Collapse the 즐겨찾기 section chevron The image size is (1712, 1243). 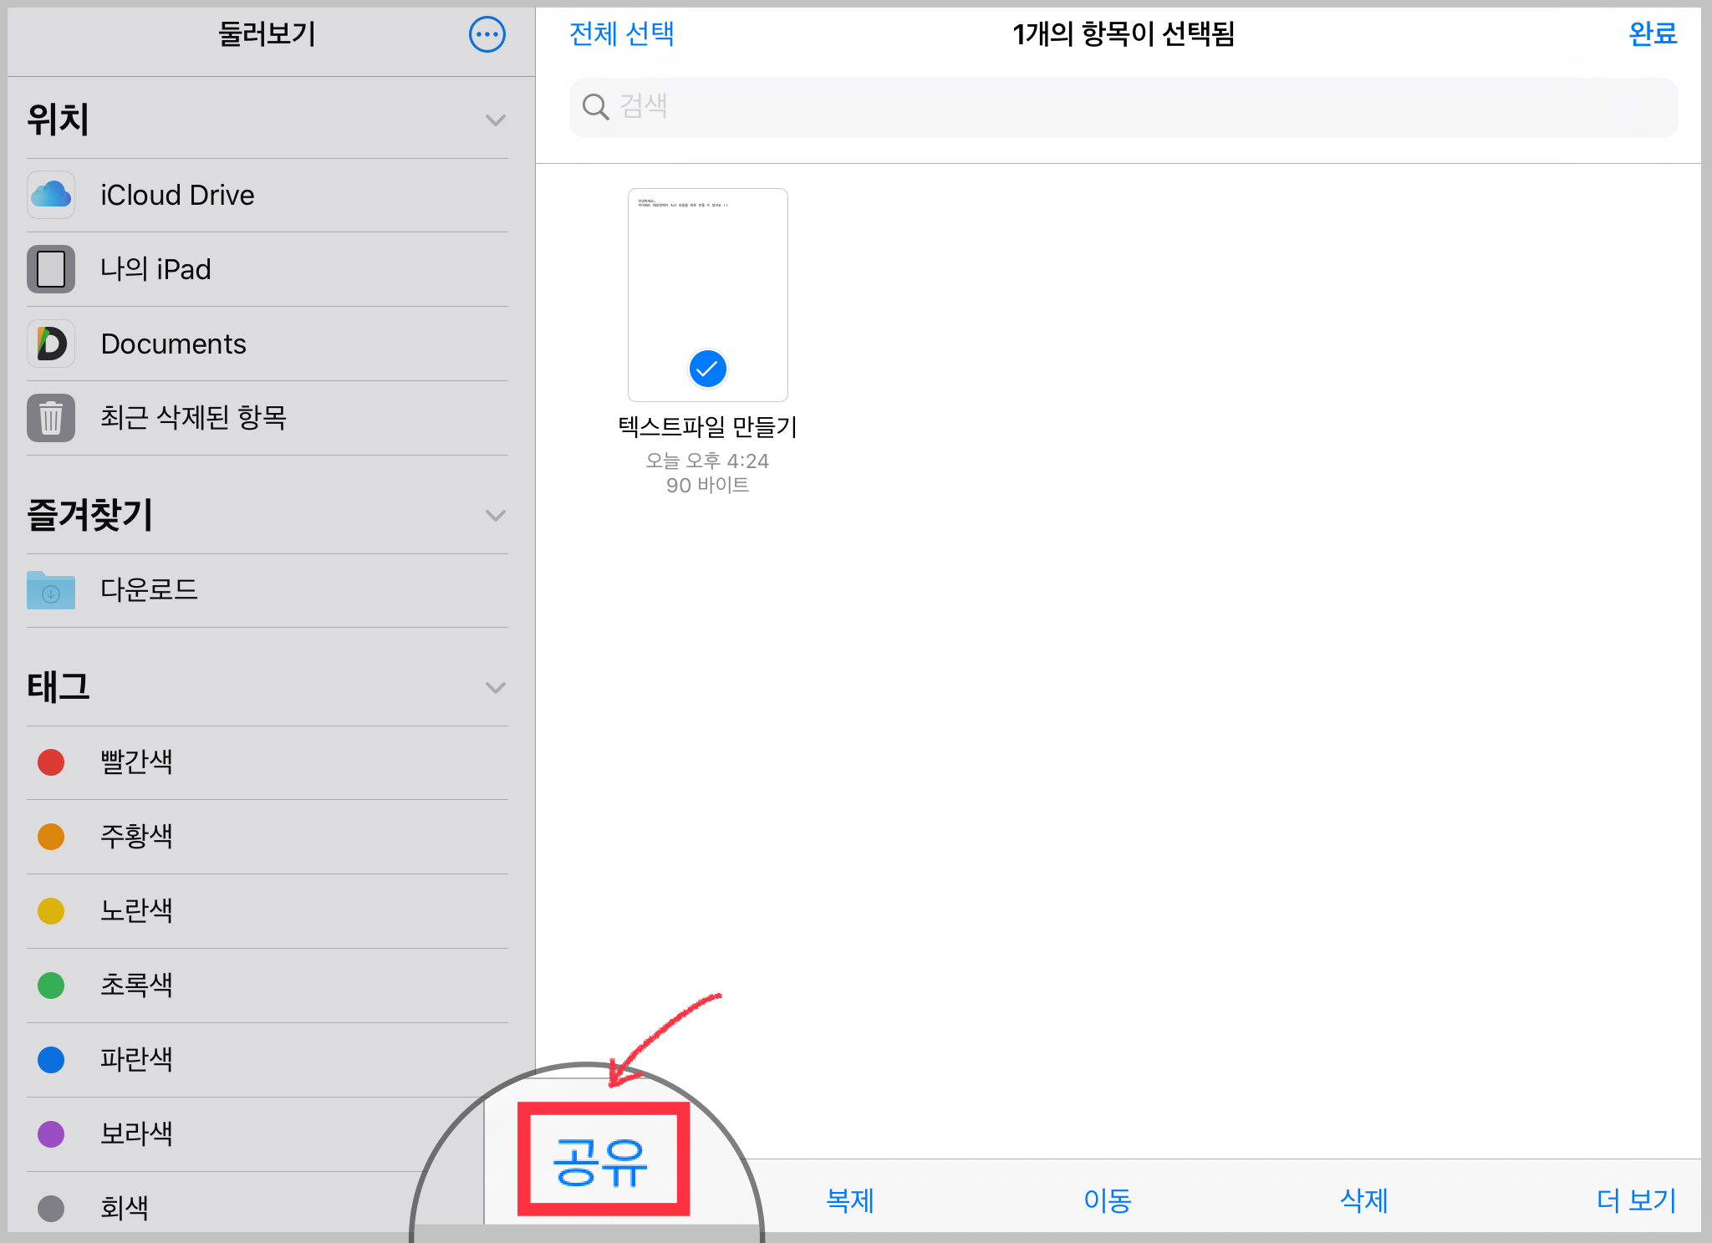496,515
